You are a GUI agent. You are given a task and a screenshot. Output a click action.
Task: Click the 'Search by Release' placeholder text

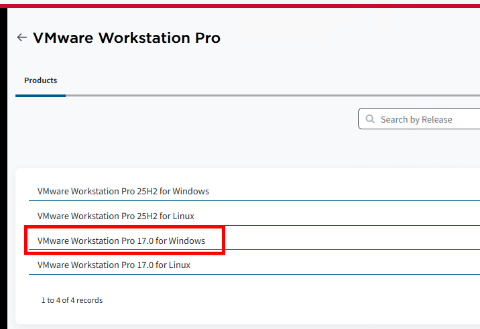[x=416, y=119]
